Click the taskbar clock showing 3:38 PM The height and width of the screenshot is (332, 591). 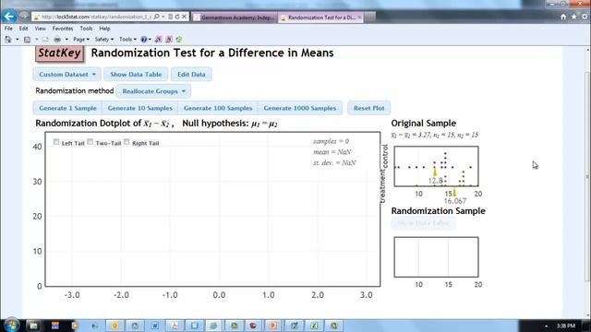(566, 326)
